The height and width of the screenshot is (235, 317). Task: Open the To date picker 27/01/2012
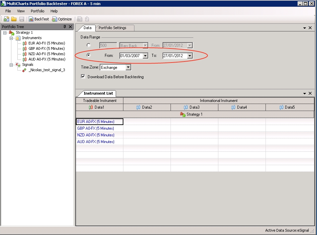[190, 55]
